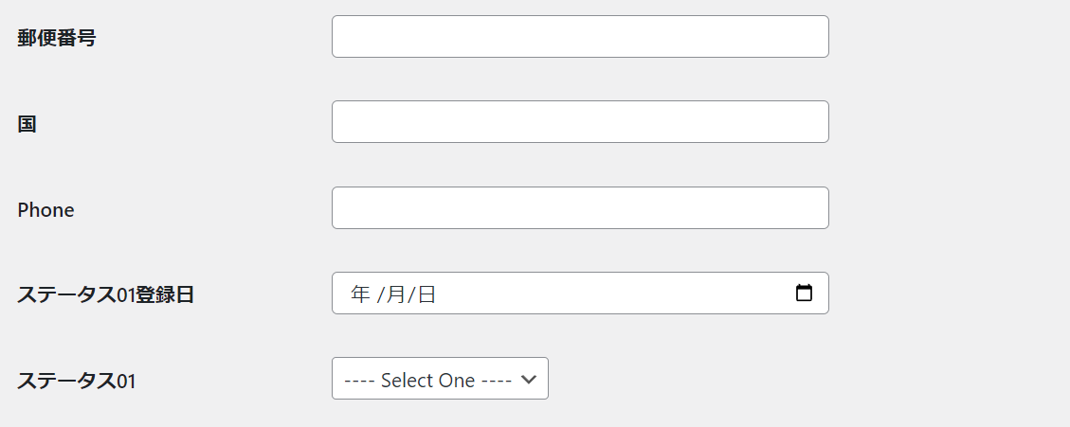Click into the Phone text box
Viewport: 1070px width, 427px height.
coord(580,208)
